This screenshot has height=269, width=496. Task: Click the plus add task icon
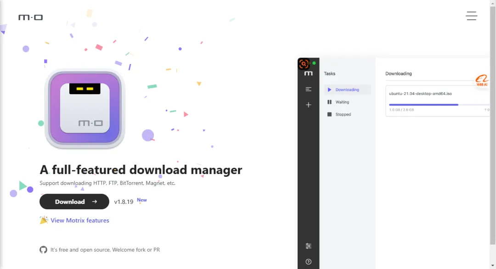click(x=309, y=105)
